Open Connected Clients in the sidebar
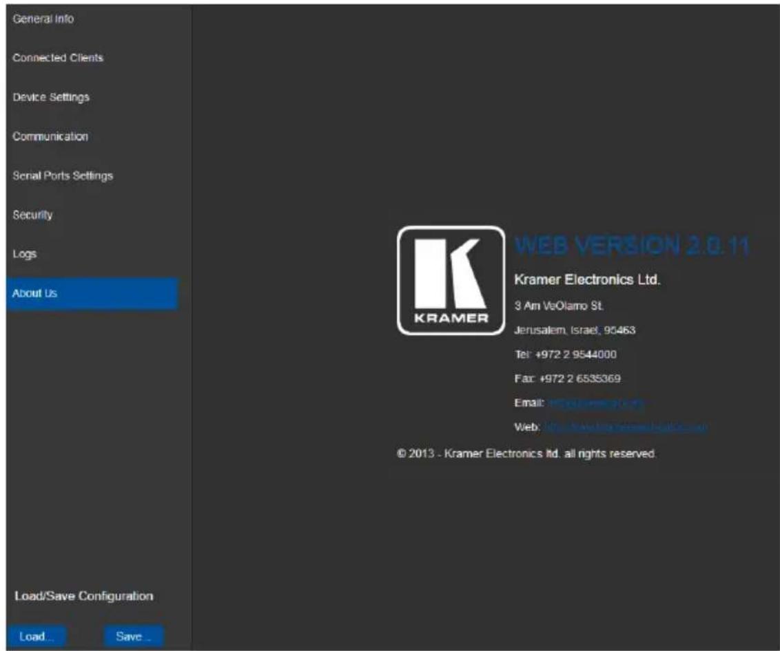The height and width of the screenshot is (651, 780). pyautogui.click(x=58, y=58)
